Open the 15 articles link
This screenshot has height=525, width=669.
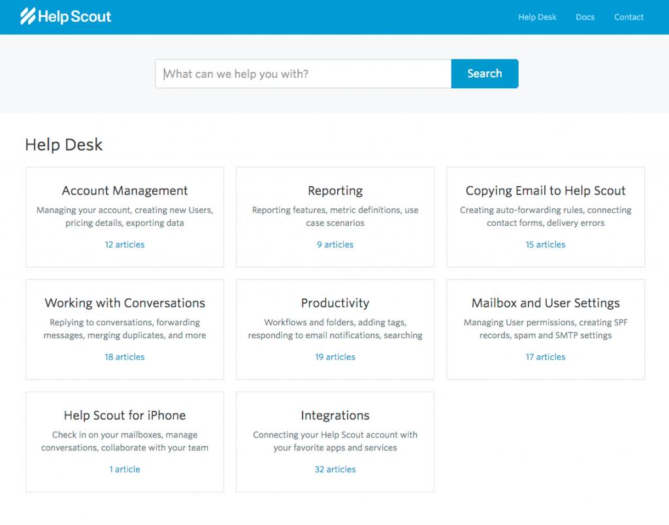pos(546,244)
